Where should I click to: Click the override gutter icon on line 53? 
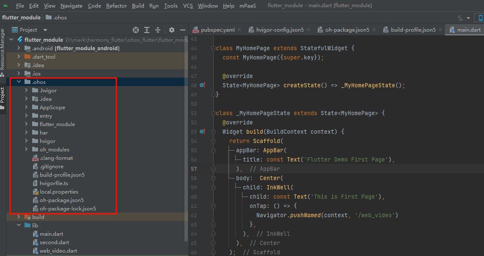click(x=202, y=132)
